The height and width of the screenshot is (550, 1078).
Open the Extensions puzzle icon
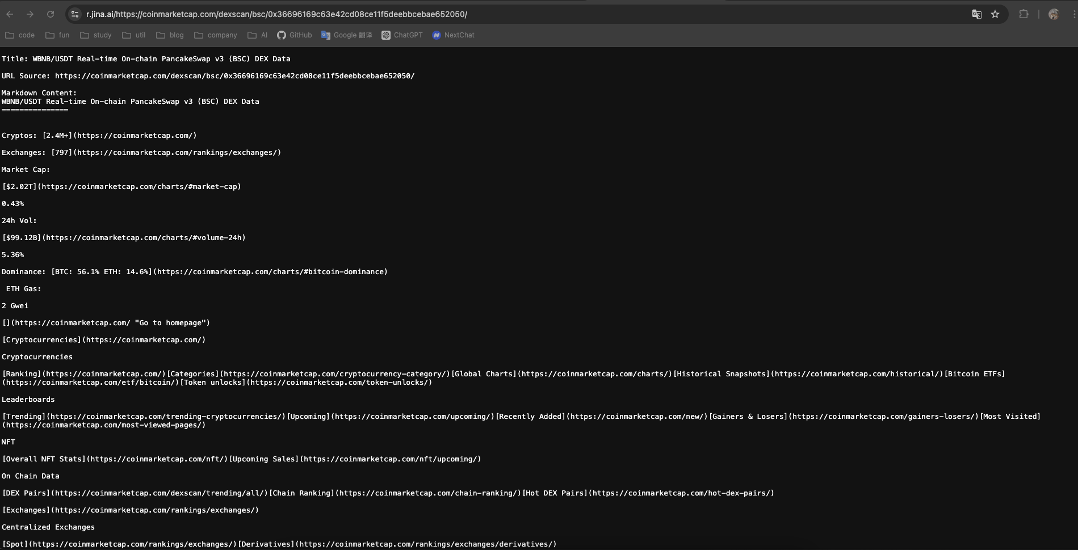click(1024, 14)
